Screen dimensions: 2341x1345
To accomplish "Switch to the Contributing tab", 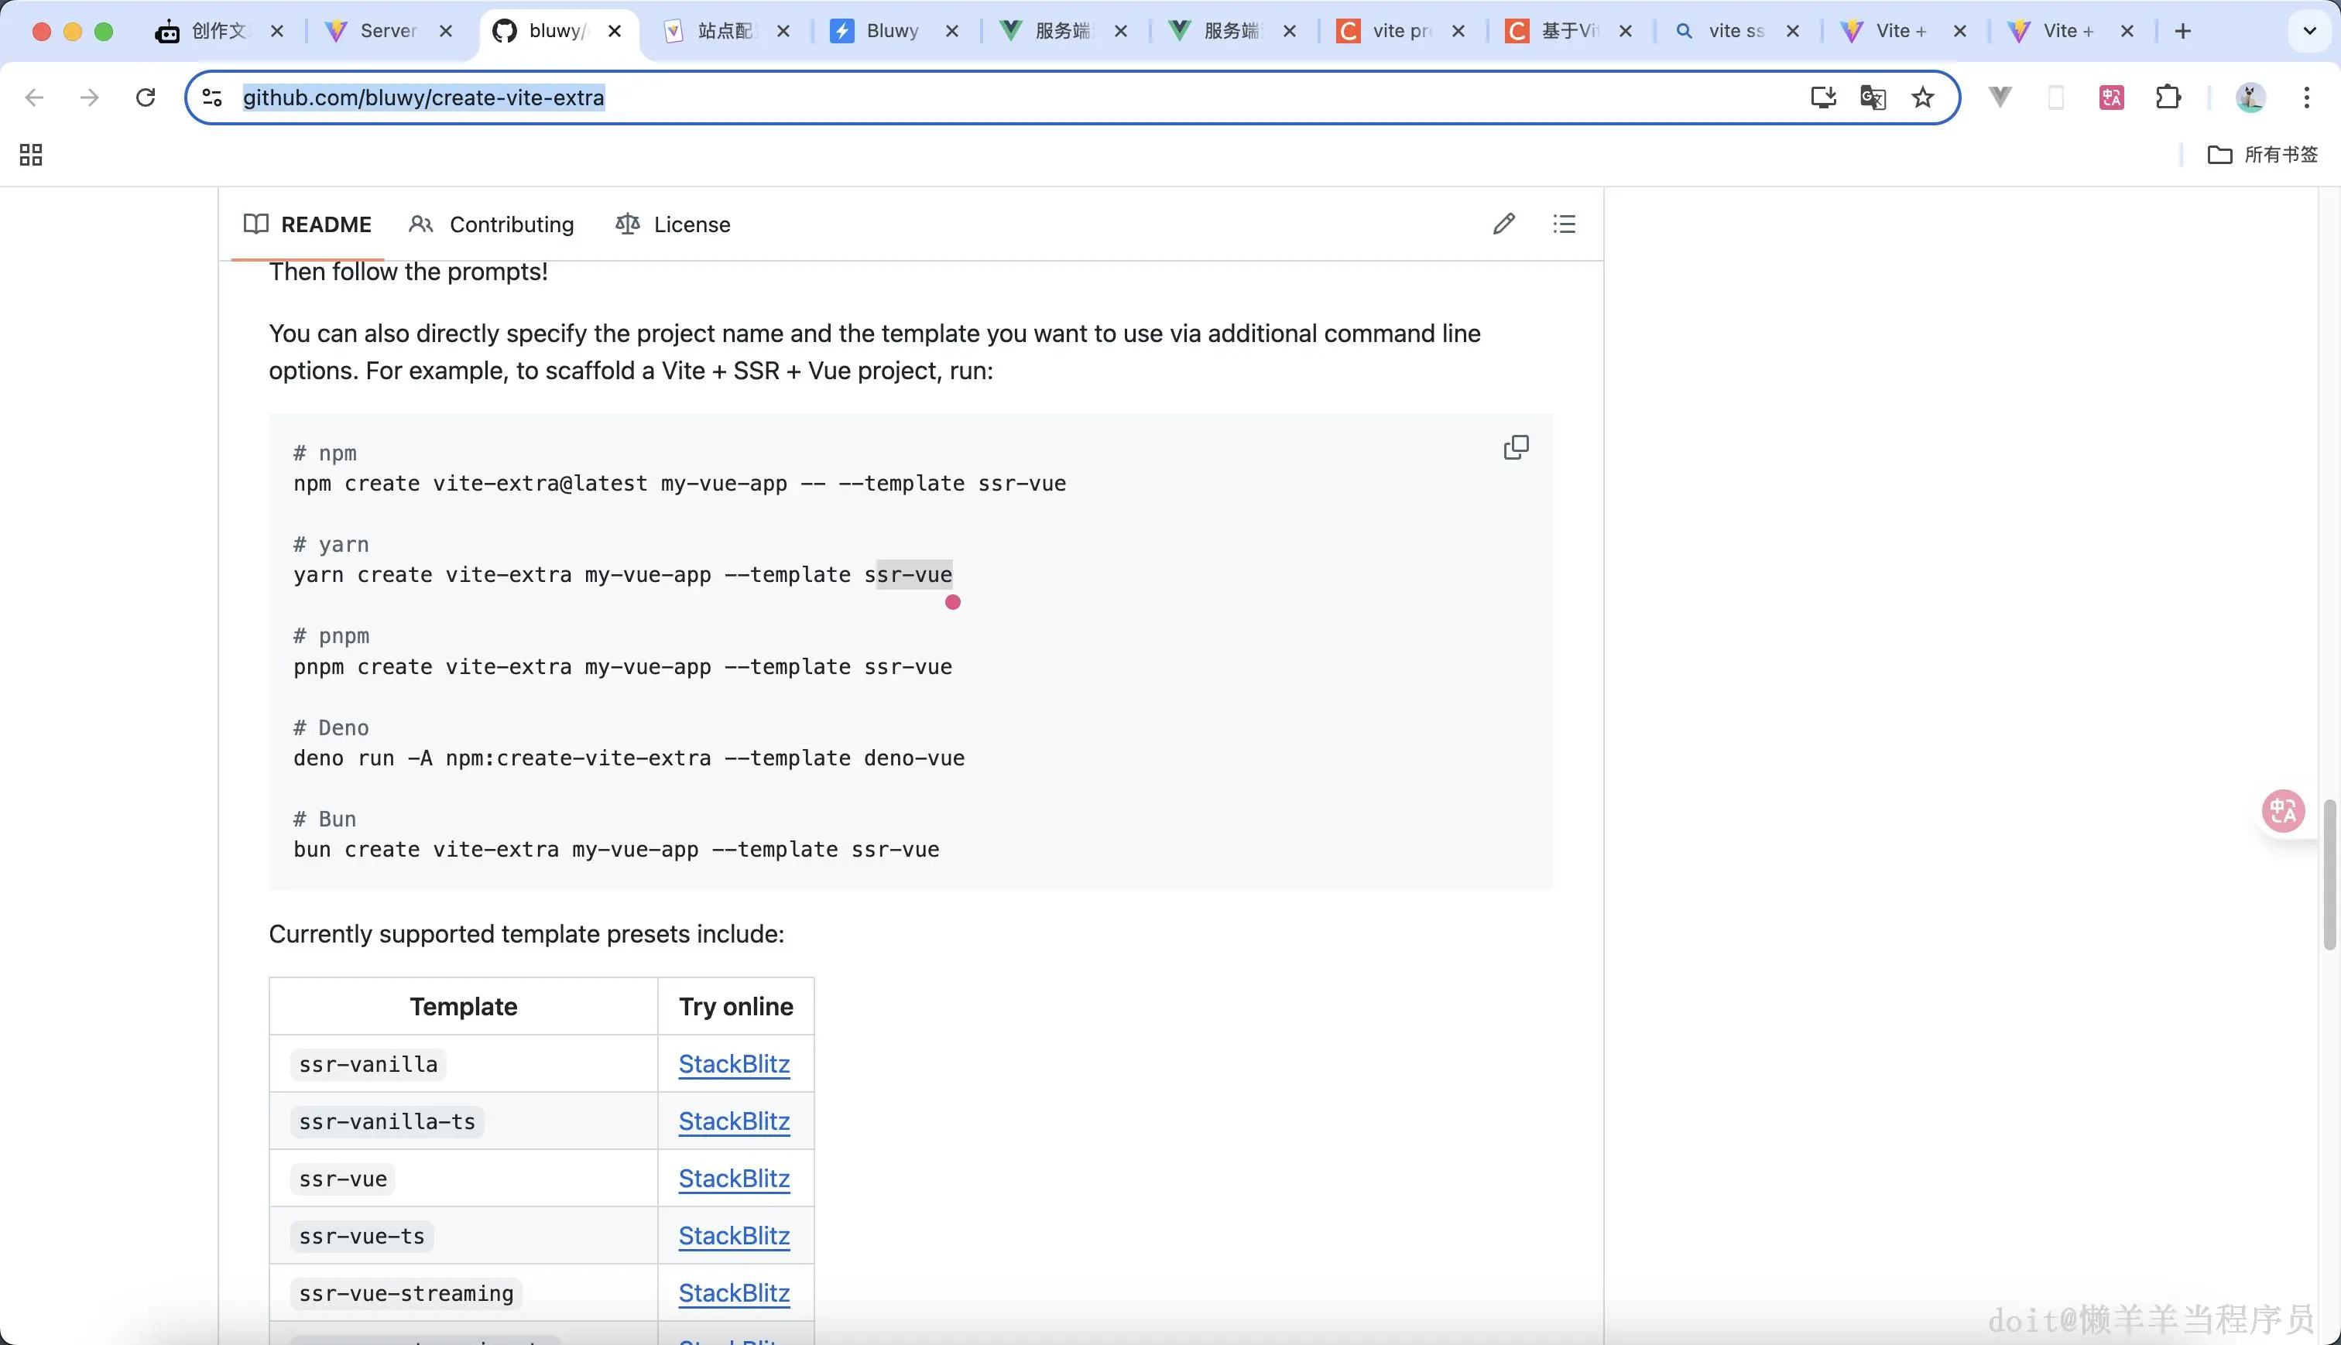I will coord(492,224).
